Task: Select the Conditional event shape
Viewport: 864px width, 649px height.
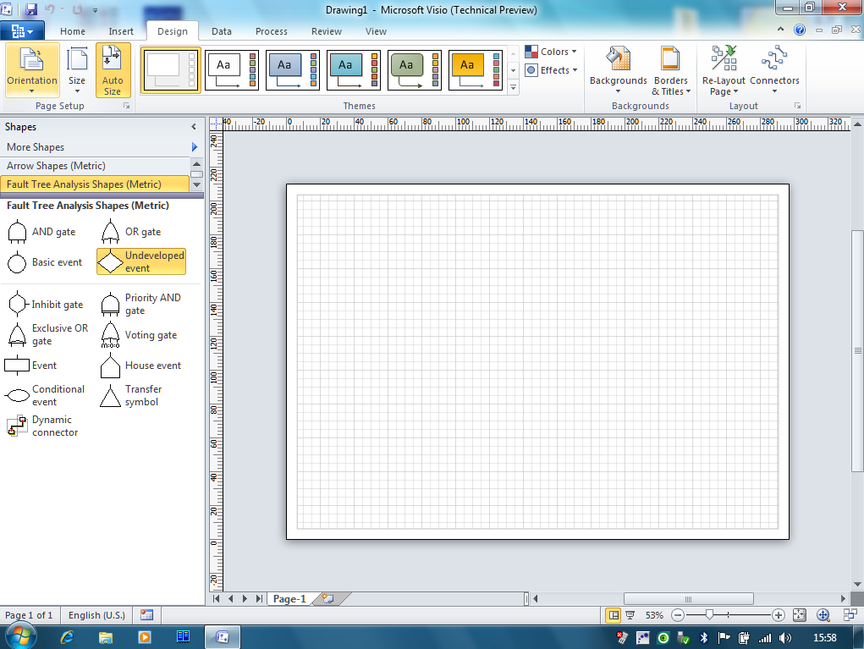Action: point(45,395)
